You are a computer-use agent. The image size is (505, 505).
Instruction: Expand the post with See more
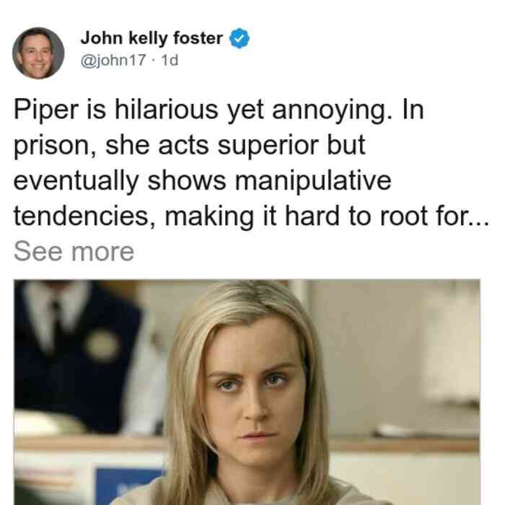point(74,252)
